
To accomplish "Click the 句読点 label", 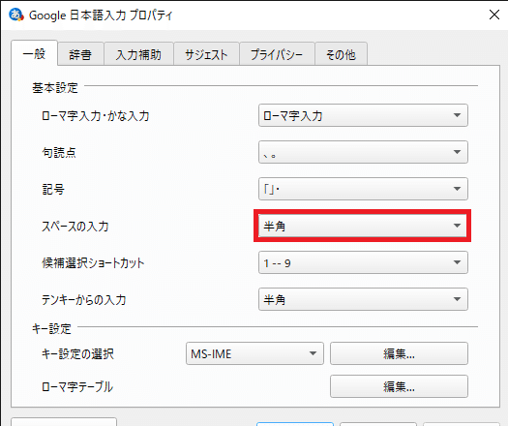I will pyautogui.click(x=59, y=152).
